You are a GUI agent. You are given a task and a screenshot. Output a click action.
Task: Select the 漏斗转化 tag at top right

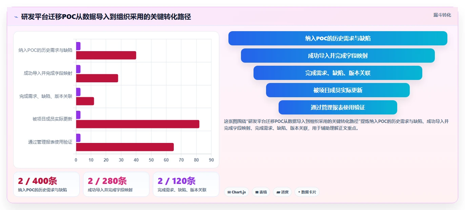(442, 15)
